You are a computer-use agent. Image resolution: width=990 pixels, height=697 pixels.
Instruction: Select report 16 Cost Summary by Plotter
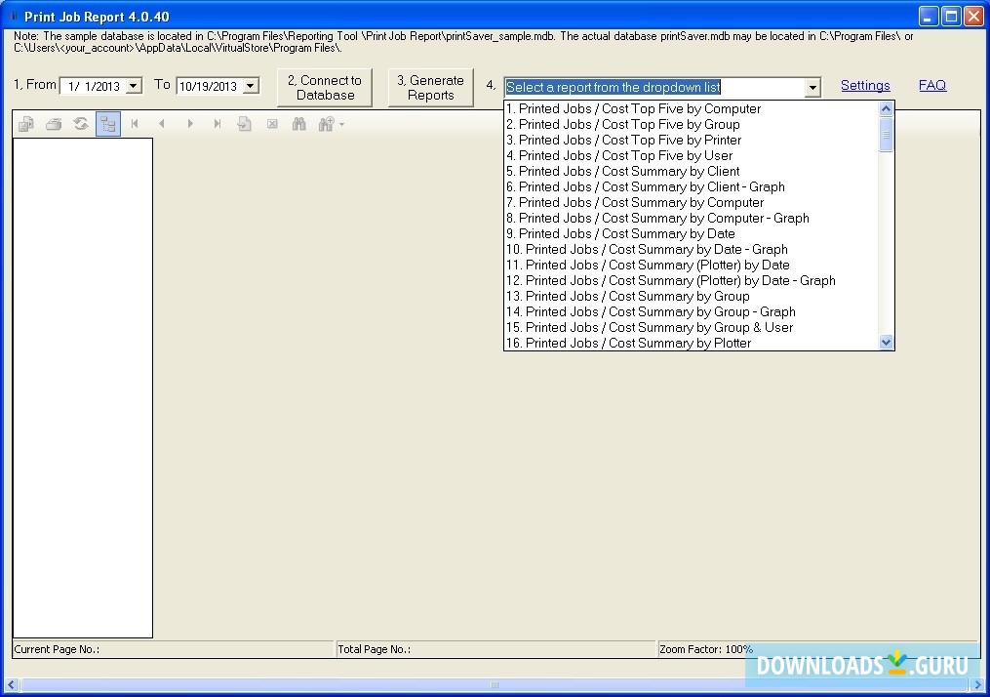point(691,343)
